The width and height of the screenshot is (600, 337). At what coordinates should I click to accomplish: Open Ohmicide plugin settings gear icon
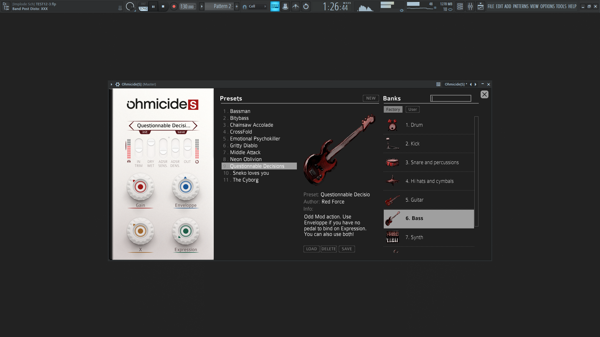click(x=117, y=84)
